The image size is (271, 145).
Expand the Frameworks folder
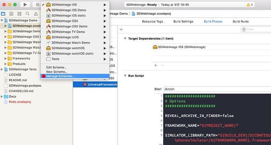click(6, 59)
